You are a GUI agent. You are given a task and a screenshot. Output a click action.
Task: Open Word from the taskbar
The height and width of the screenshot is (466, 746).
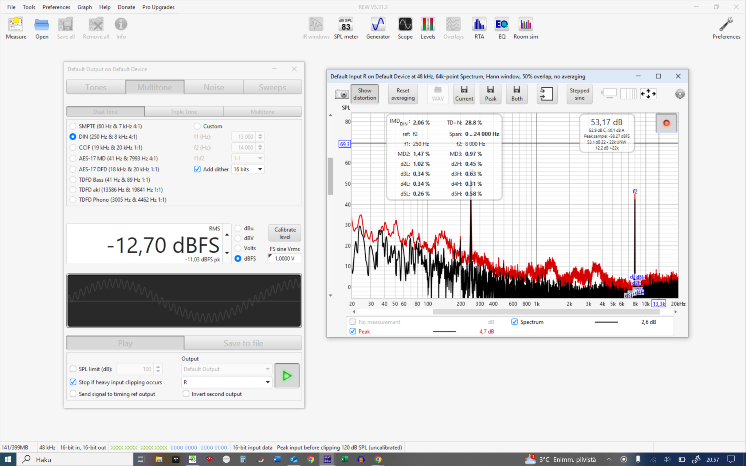click(x=277, y=459)
